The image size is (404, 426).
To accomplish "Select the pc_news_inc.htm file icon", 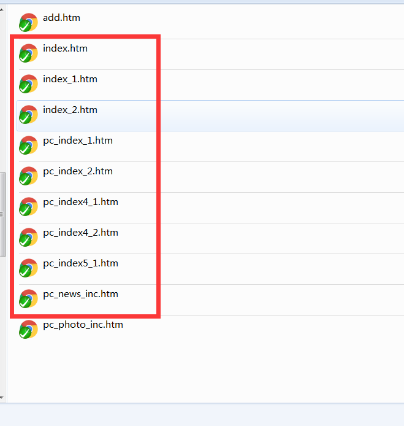I will [28, 299].
